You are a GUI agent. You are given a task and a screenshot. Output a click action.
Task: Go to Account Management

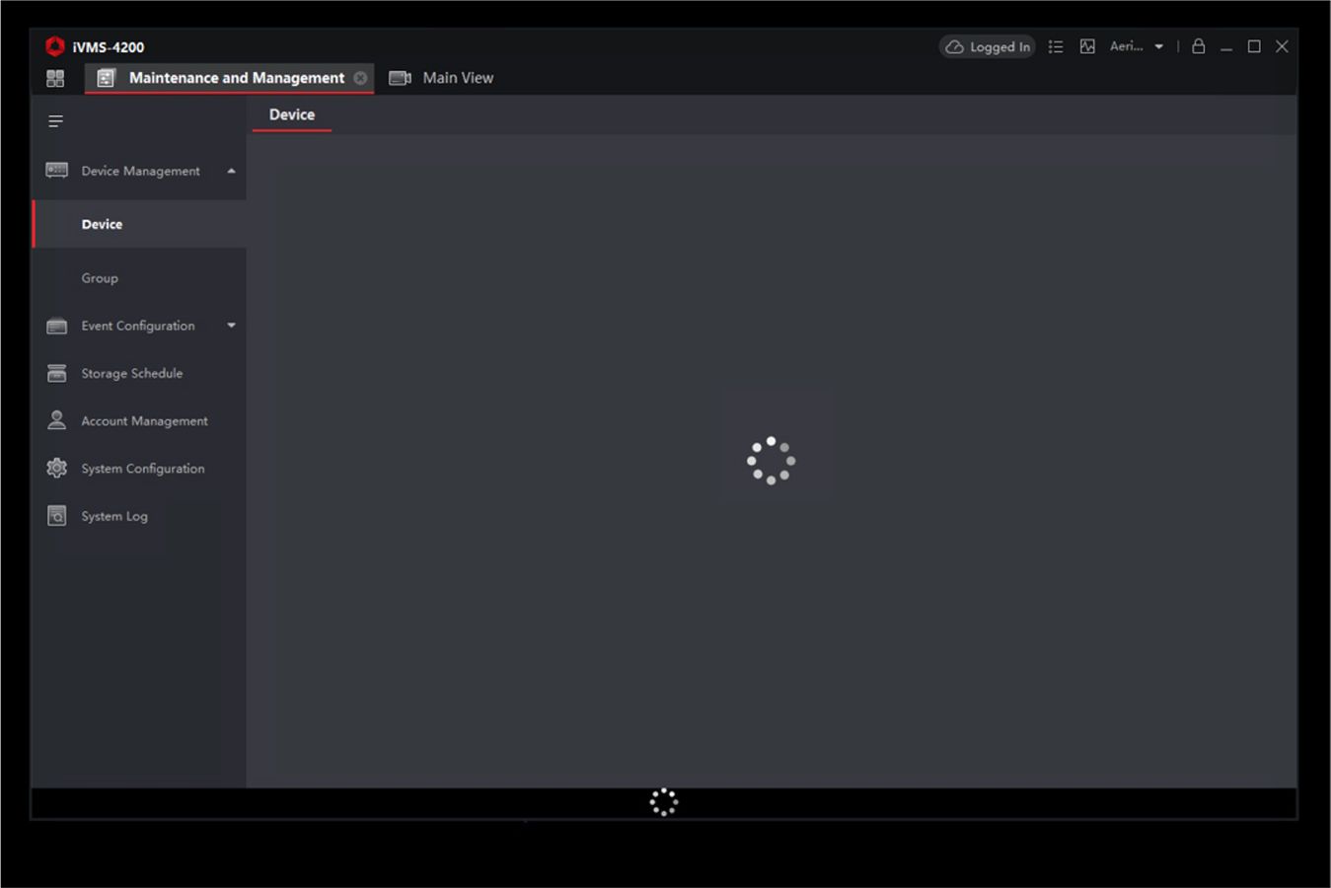click(144, 420)
